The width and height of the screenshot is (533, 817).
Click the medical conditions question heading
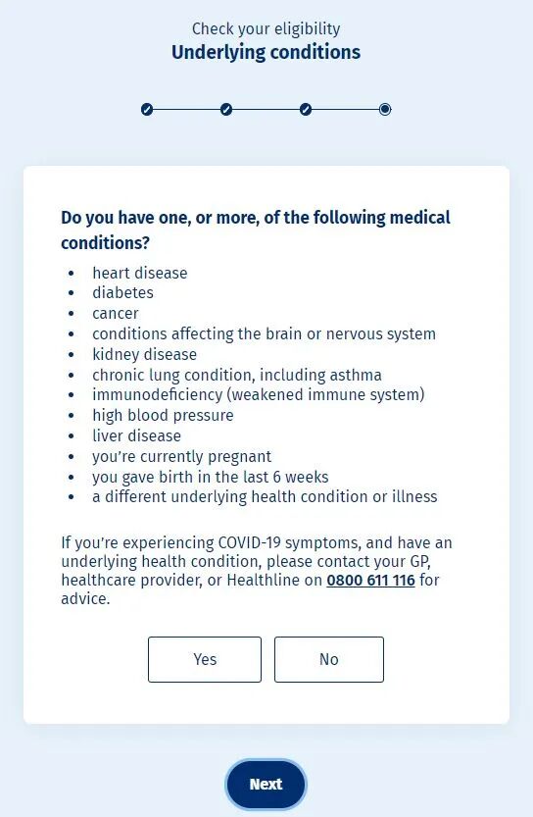click(x=256, y=230)
